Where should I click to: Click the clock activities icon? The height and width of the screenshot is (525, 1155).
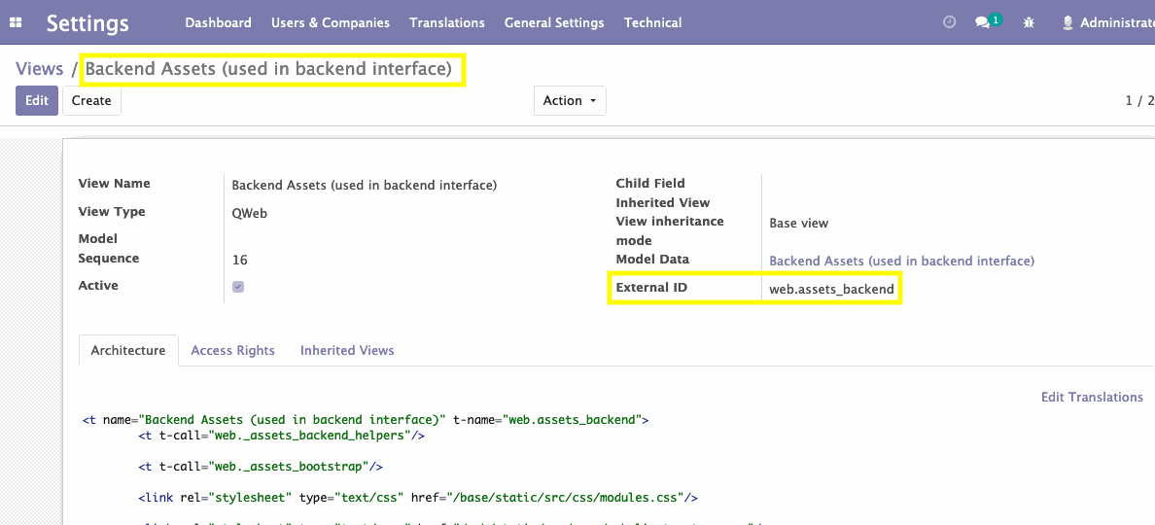[950, 22]
